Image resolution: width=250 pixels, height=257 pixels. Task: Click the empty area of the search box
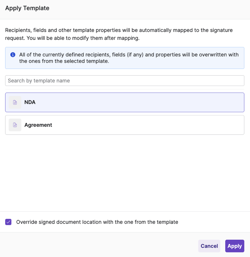(x=180, y=81)
